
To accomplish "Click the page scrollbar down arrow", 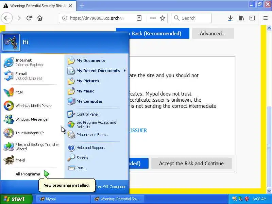I will point(269,191).
